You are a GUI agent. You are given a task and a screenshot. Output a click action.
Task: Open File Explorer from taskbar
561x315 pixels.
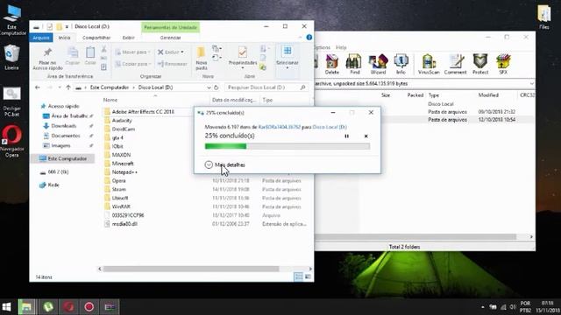[x=26, y=307]
